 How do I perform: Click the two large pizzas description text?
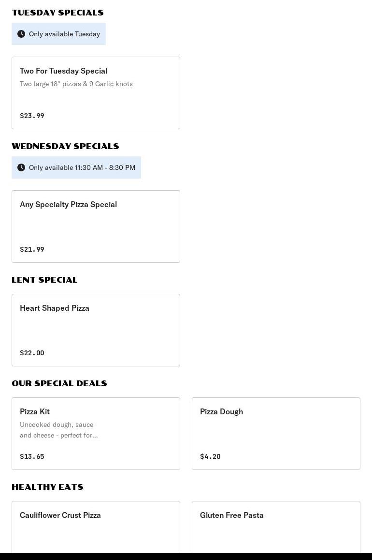click(76, 84)
